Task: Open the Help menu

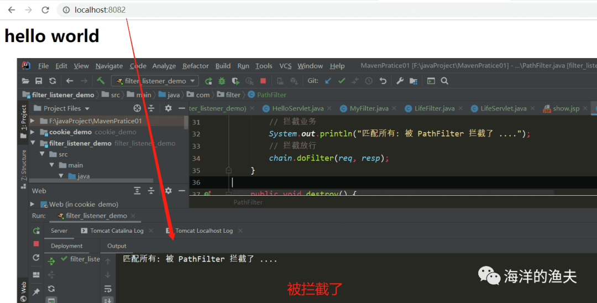Action: tap(337, 66)
